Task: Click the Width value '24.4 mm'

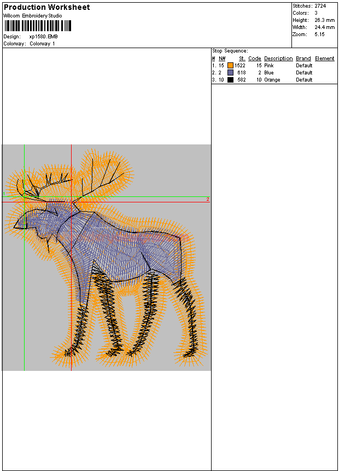Action: point(325,27)
